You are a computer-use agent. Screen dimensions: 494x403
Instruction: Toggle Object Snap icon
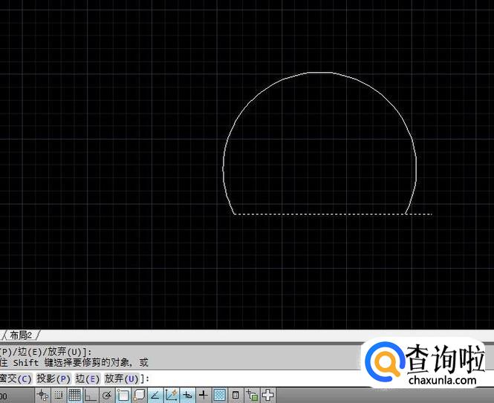click(x=123, y=395)
